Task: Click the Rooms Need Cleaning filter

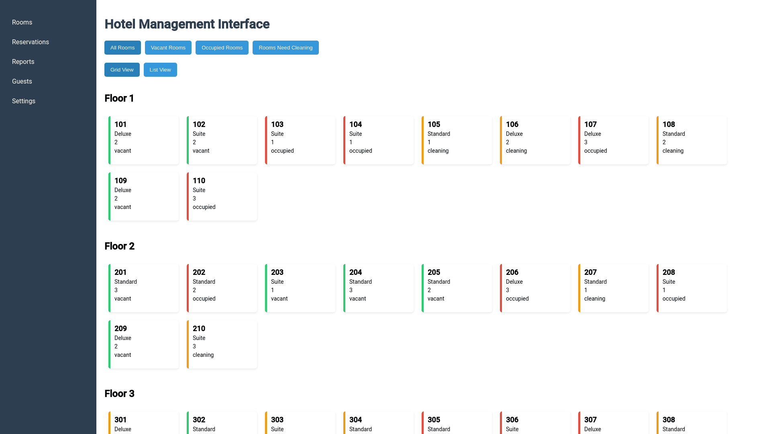Action: tap(285, 48)
